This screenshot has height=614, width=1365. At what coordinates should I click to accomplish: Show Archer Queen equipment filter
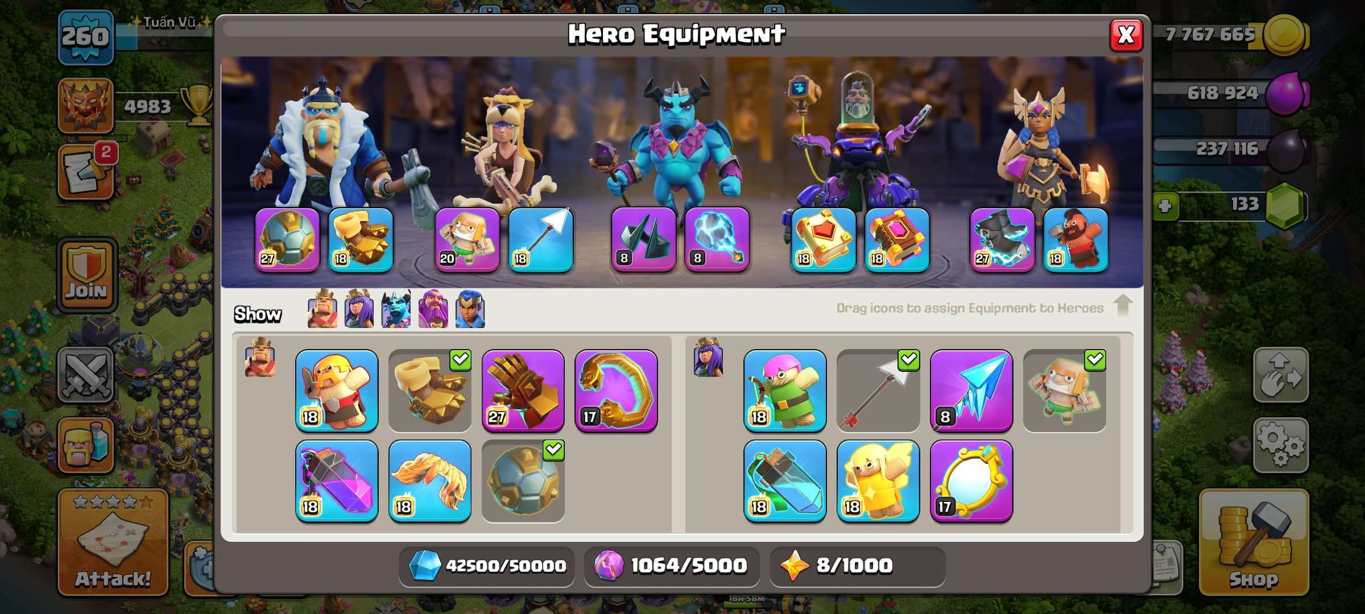click(x=359, y=309)
